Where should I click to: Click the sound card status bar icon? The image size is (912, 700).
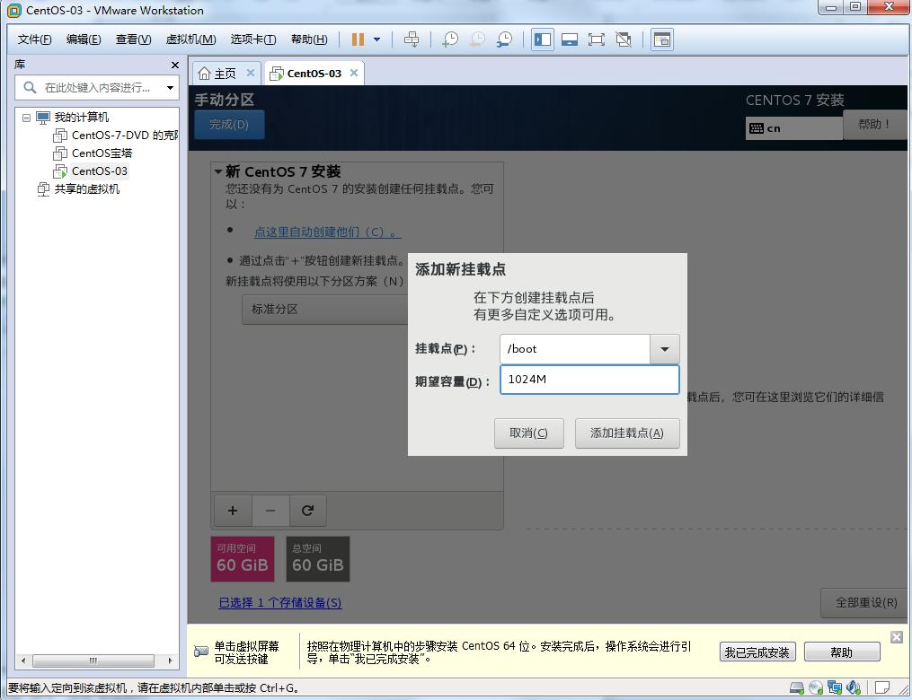pos(854,688)
